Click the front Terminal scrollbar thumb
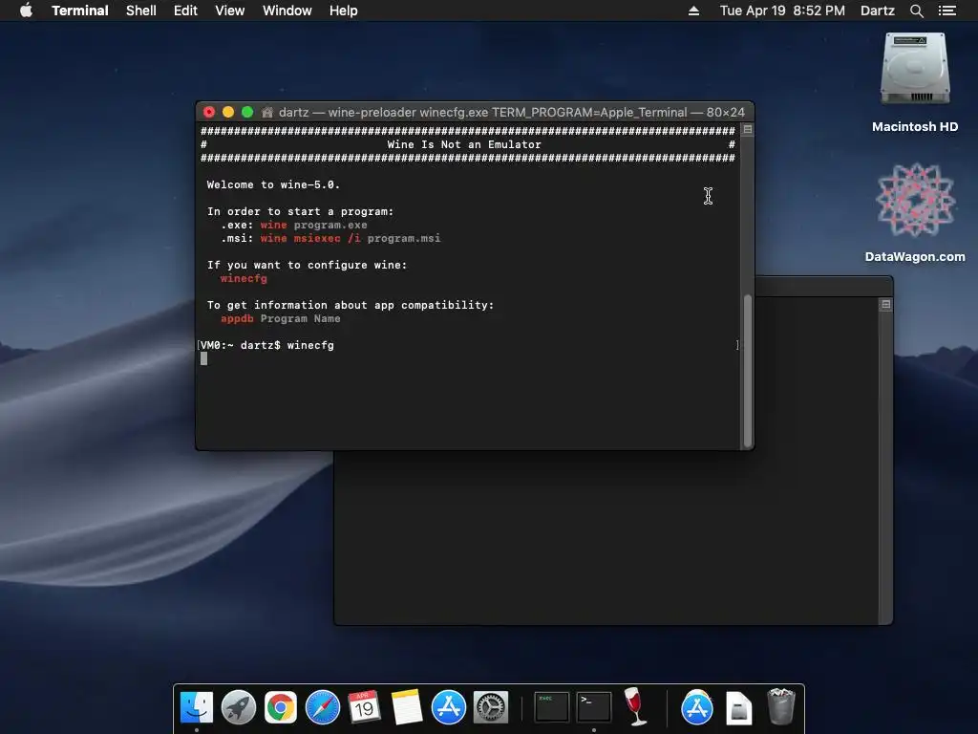Image resolution: width=978 pixels, height=734 pixels. pos(747,371)
